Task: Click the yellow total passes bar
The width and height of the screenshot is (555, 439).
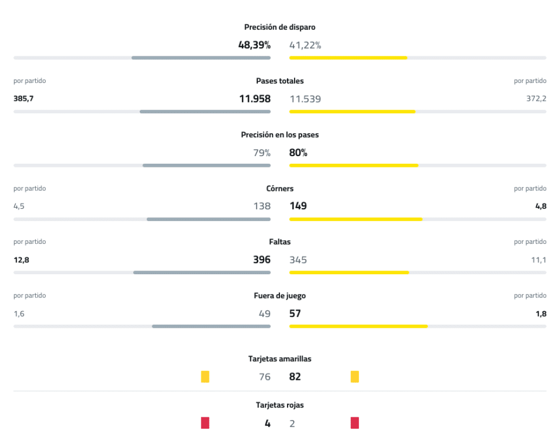Action: 352,112
